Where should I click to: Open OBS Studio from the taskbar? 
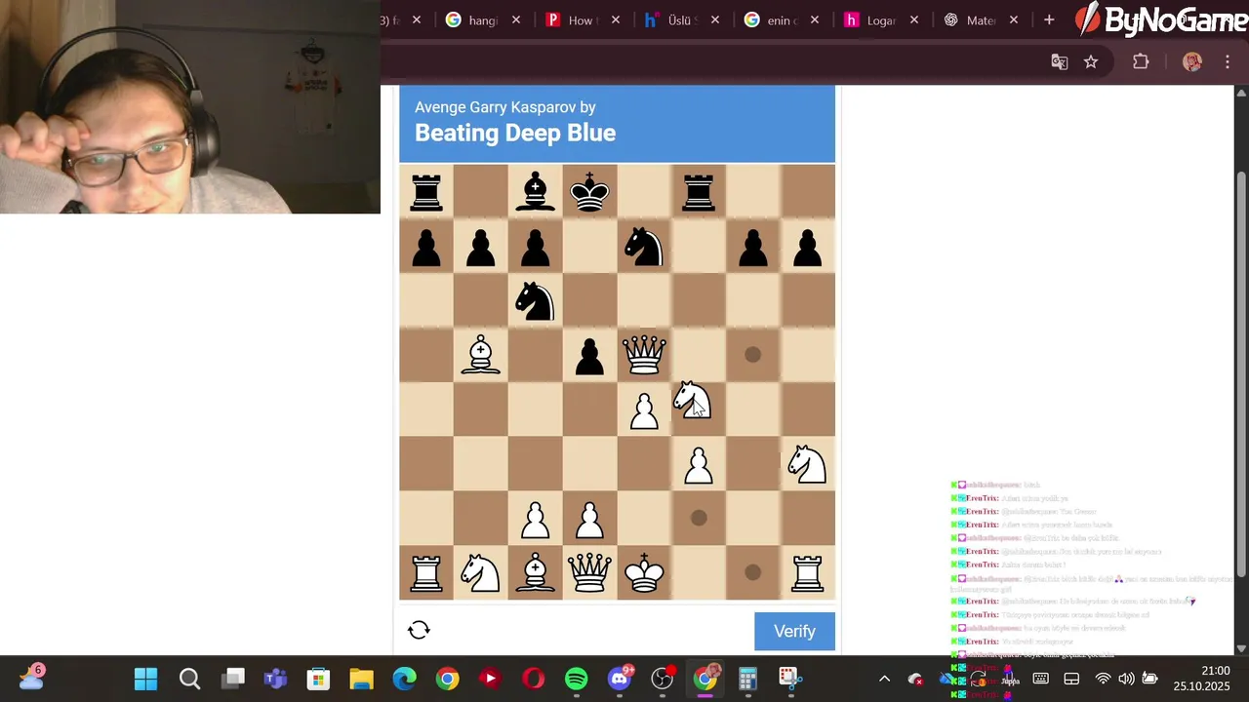pyautogui.click(x=663, y=679)
